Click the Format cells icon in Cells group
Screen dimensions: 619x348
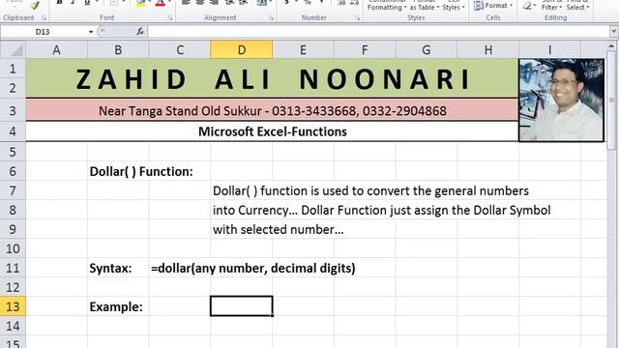click(x=479, y=6)
